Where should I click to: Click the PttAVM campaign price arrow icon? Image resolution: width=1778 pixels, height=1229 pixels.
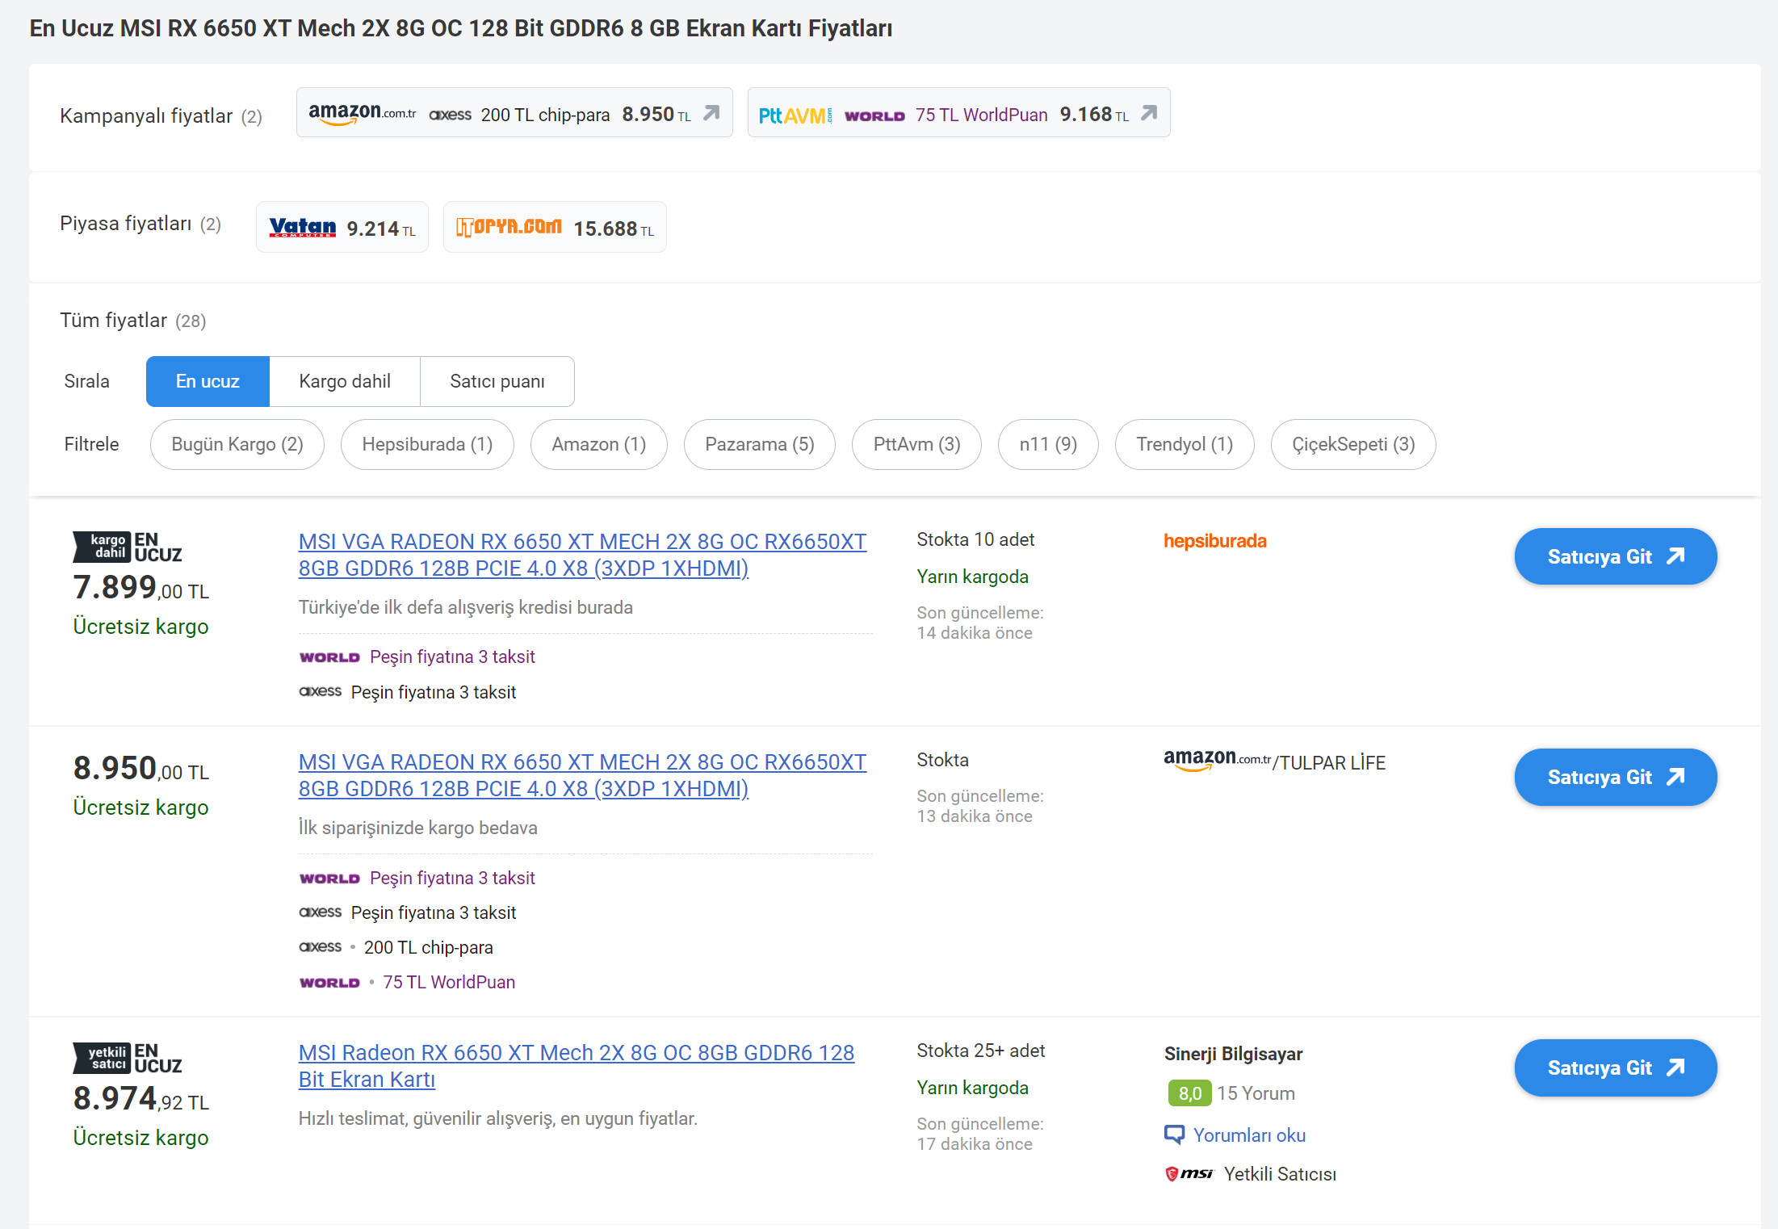click(1149, 113)
